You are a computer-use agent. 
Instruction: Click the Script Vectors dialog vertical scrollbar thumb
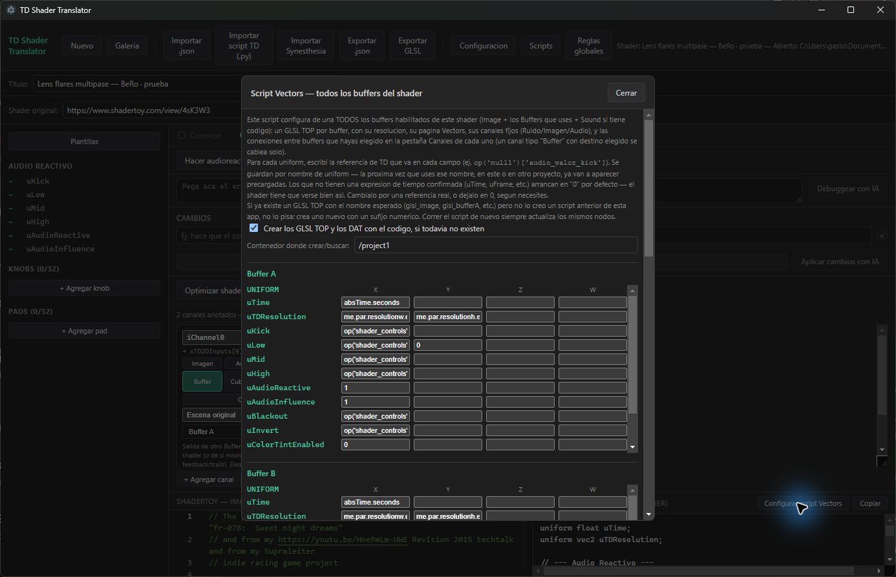click(x=648, y=187)
